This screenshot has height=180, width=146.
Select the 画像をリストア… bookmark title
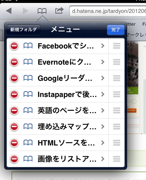67,159
